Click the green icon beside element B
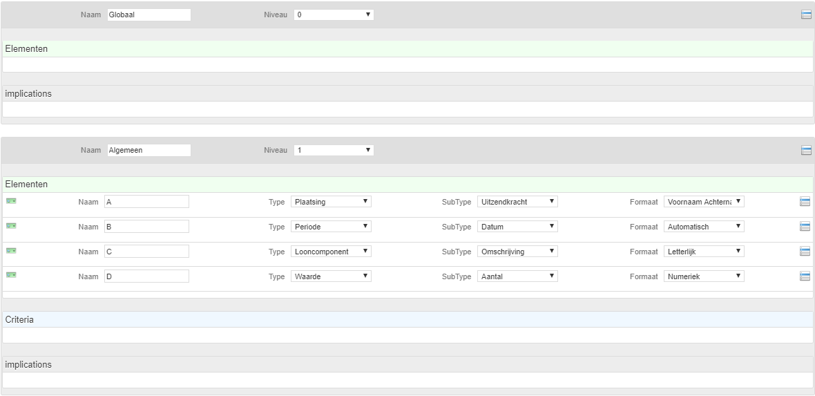815x396 pixels. 11,226
